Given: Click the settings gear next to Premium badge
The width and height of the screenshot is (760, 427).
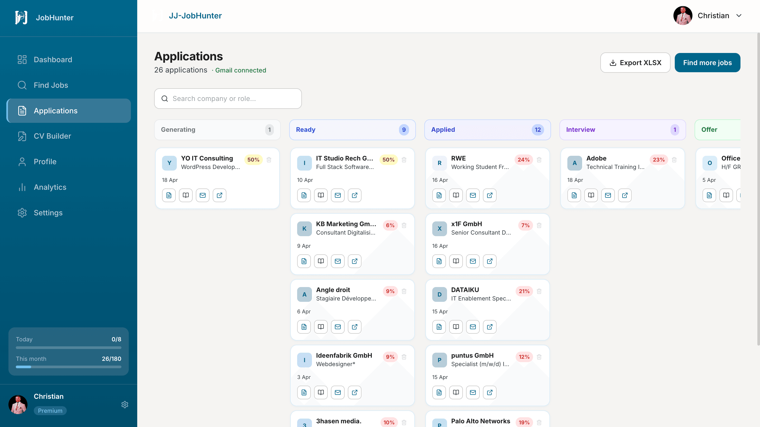Looking at the screenshot, I should point(125,405).
